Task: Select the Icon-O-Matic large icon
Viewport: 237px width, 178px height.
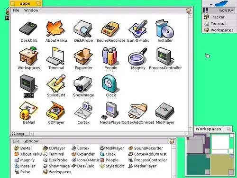Action: click(138, 29)
